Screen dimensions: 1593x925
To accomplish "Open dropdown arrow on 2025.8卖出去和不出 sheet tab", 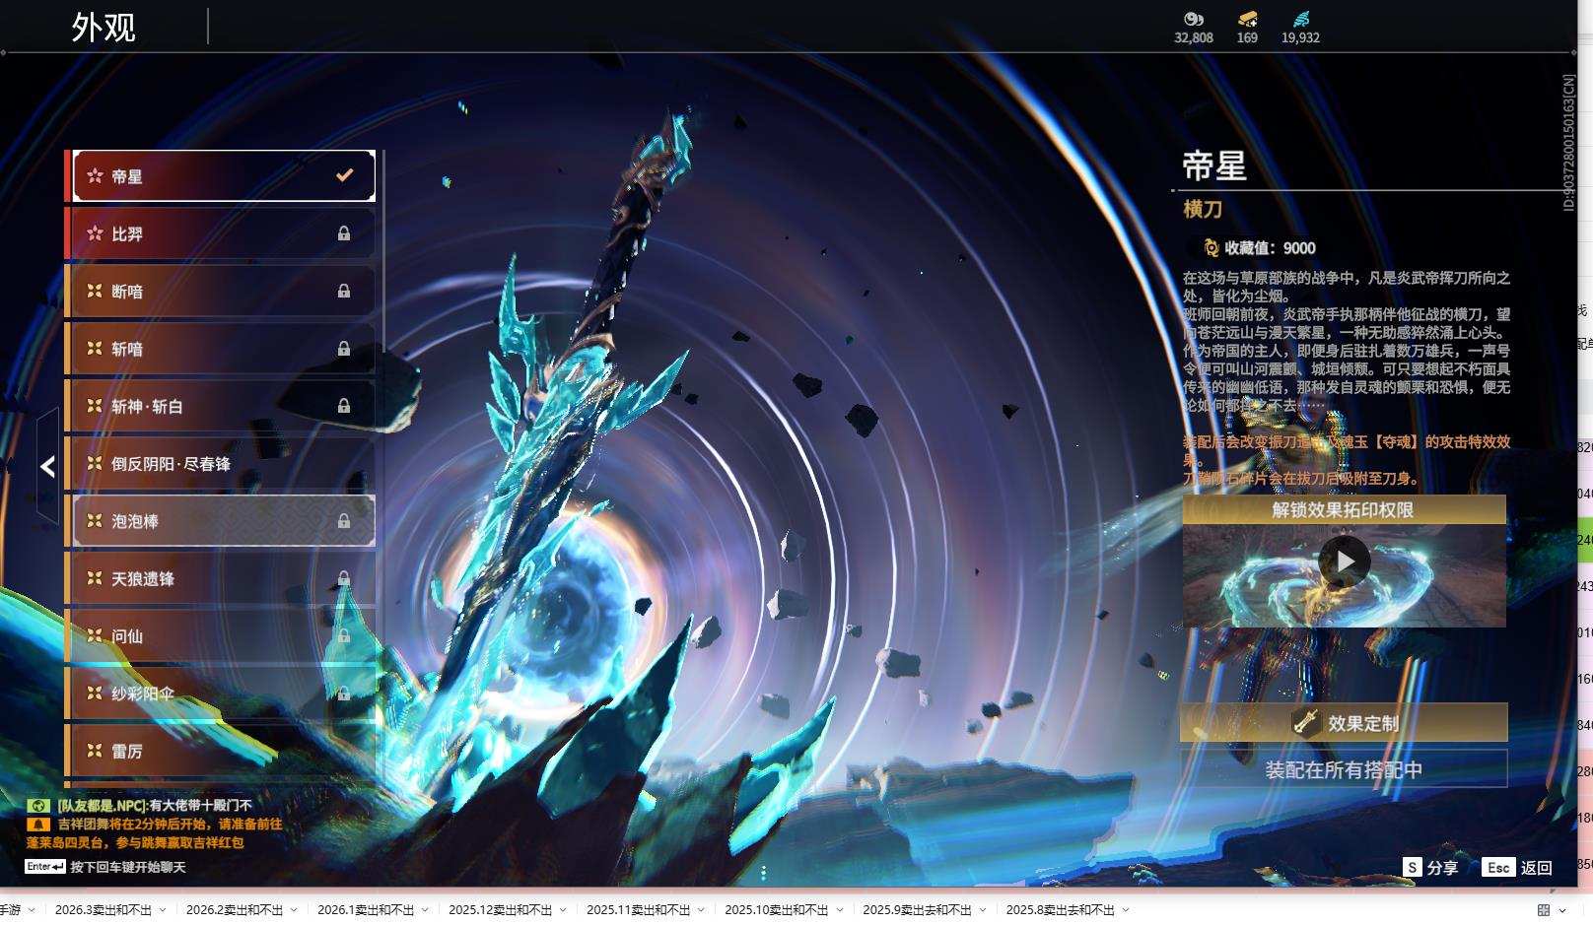I will coord(1126,910).
